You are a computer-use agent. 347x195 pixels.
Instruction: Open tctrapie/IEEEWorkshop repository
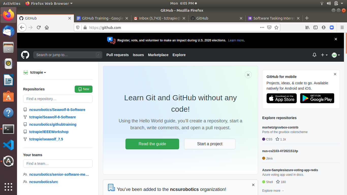tap(49, 132)
